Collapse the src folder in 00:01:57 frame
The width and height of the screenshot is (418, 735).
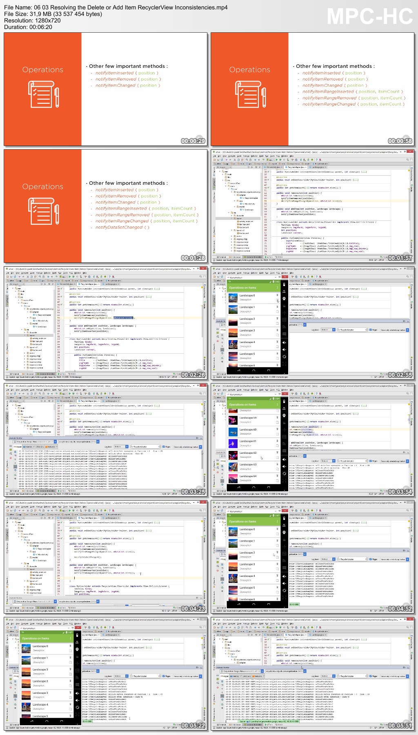click(222, 180)
